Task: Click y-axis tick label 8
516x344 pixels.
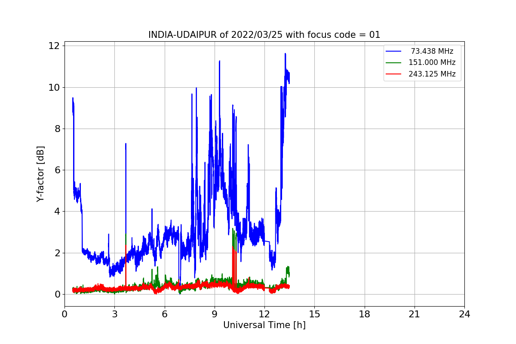Action: (58, 129)
